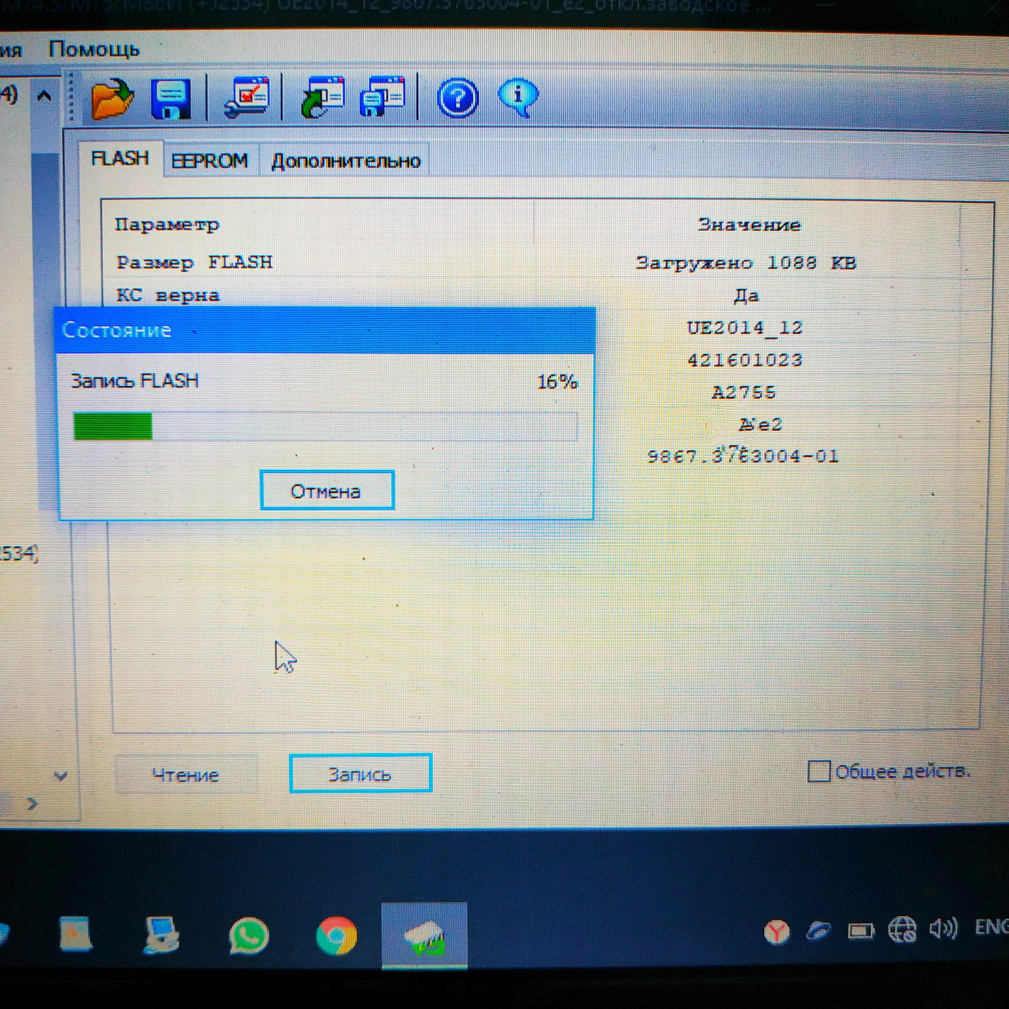Show info with the speech bubble icon
Screen dimensions: 1009x1009
518,98
